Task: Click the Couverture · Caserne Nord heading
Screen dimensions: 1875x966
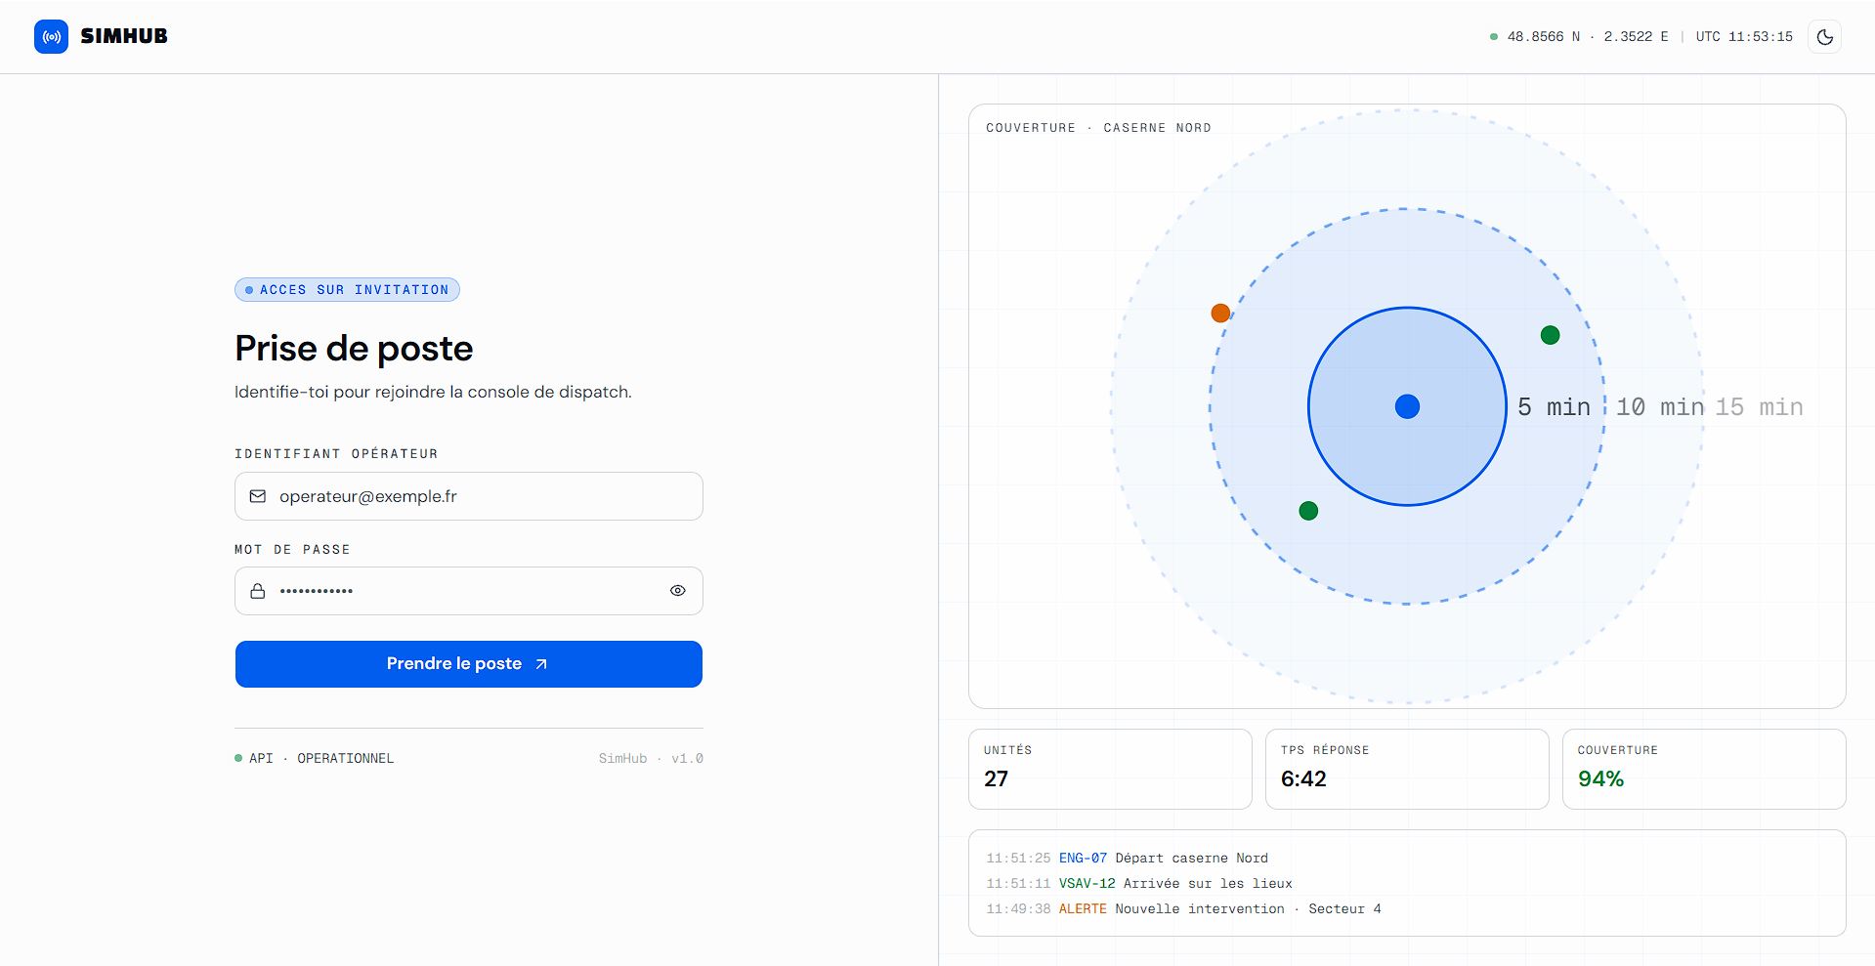Action: point(1098,128)
